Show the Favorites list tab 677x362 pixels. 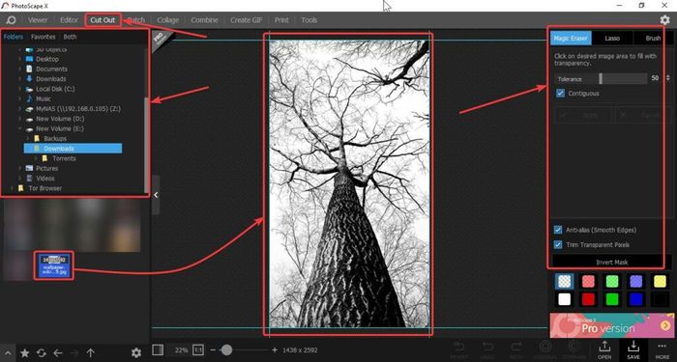pyautogui.click(x=44, y=37)
